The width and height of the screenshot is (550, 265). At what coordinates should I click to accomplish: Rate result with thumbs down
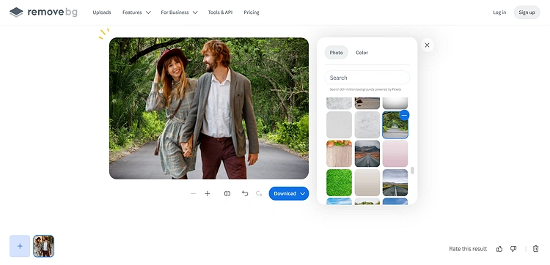[513, 249]
